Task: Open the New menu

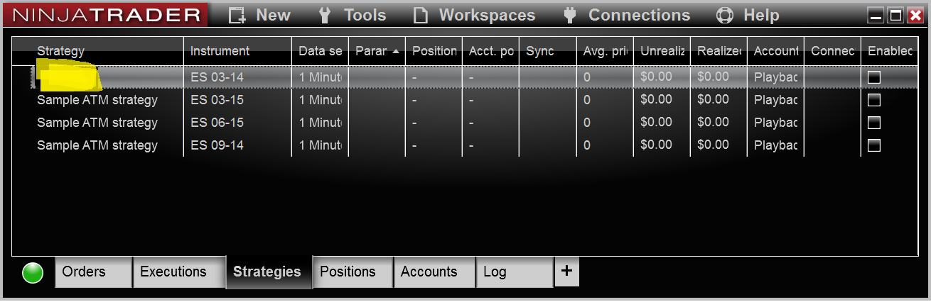Action: [x=260, y=15]
